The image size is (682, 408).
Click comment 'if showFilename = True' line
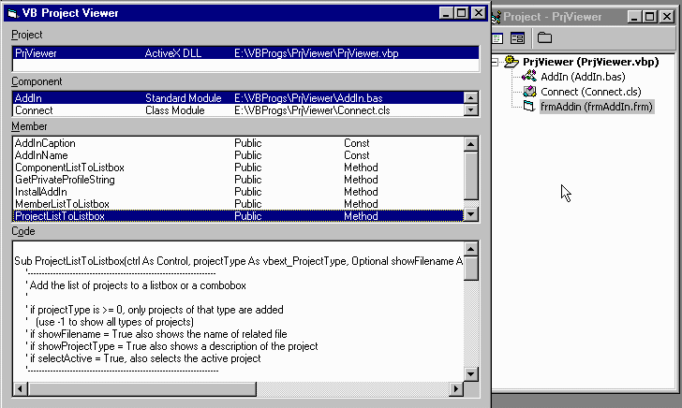(x=156, y=334)
